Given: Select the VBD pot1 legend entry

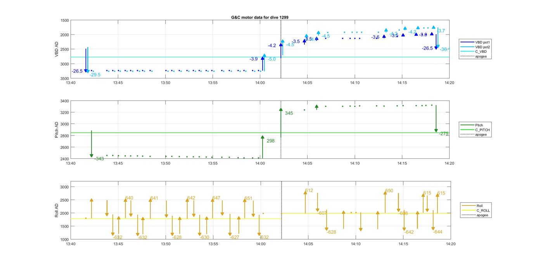Looking at the screenshot, I should 481,42.
